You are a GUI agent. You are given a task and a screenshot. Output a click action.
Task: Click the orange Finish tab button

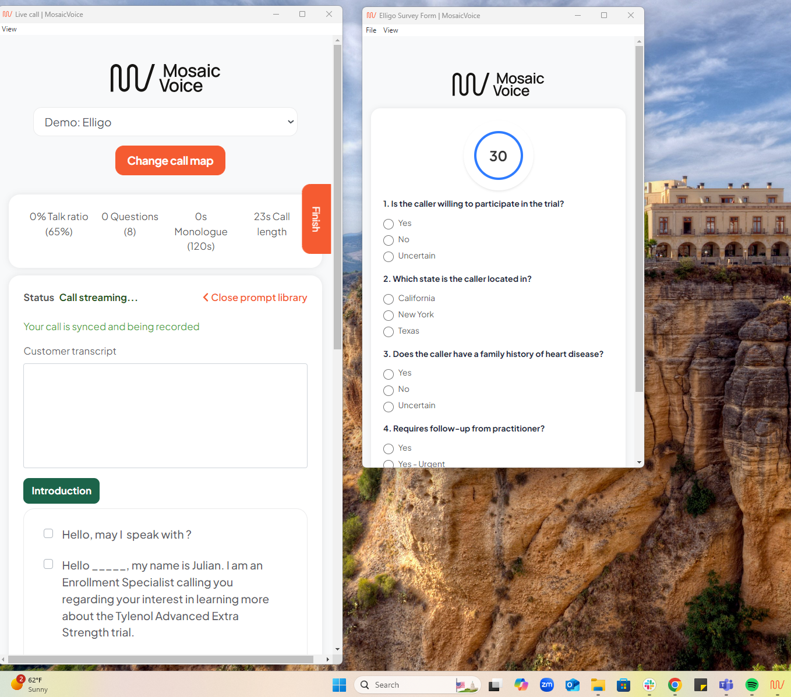316,219
